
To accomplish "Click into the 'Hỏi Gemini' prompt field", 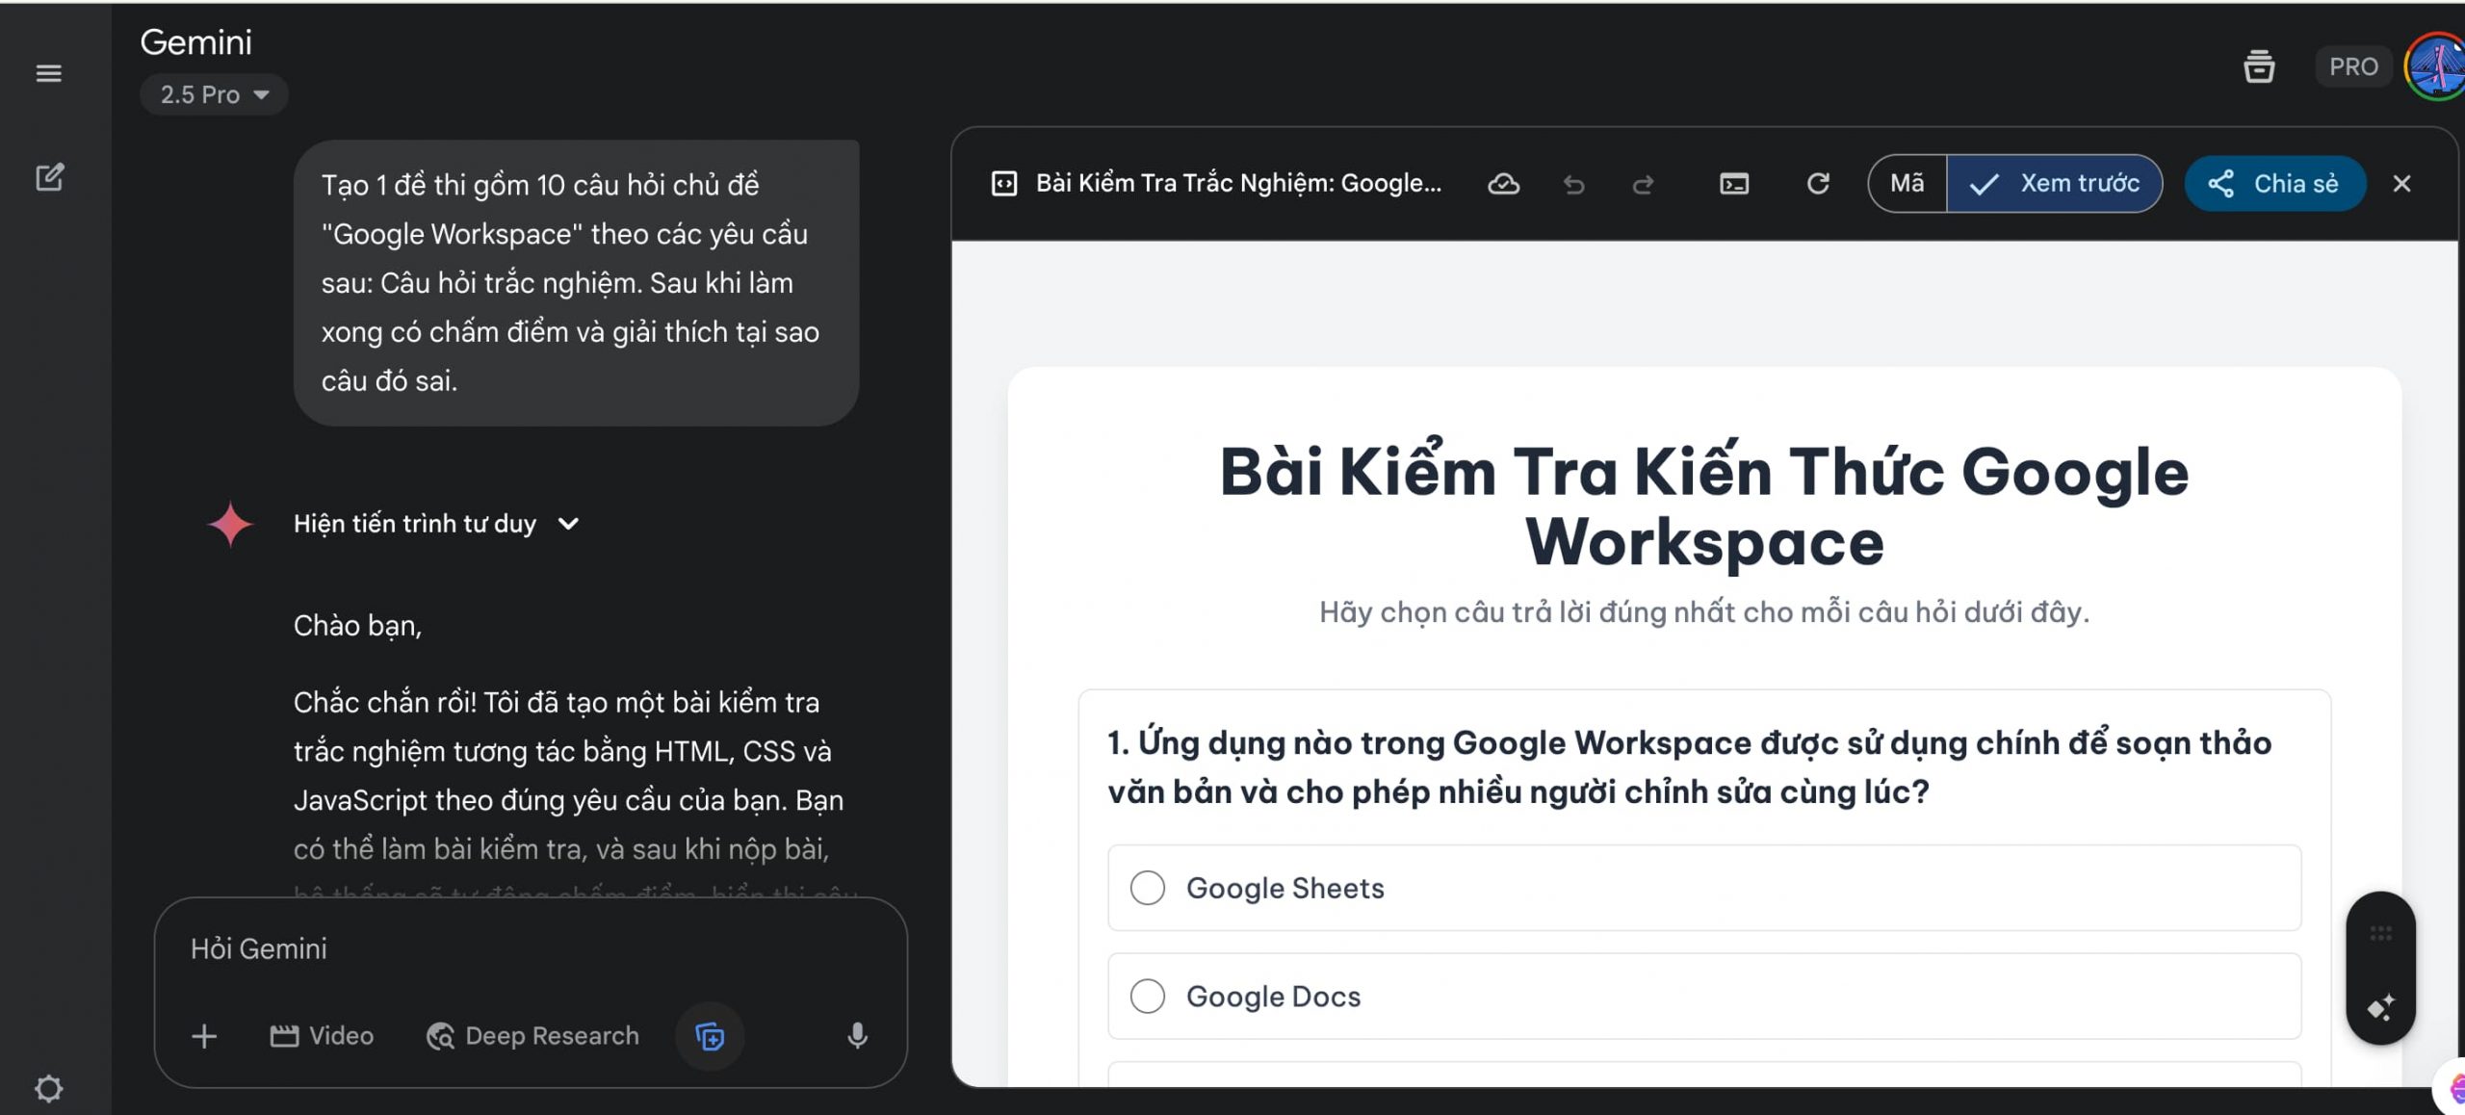I will (530, 949).
